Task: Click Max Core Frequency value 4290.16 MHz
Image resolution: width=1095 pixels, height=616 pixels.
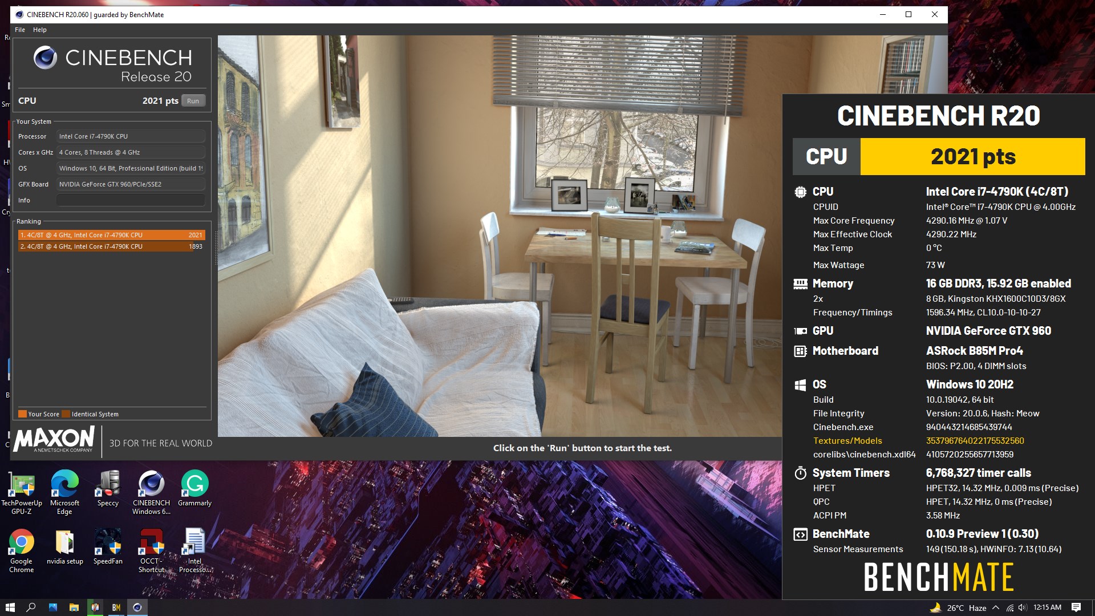Action: point(966,221)
